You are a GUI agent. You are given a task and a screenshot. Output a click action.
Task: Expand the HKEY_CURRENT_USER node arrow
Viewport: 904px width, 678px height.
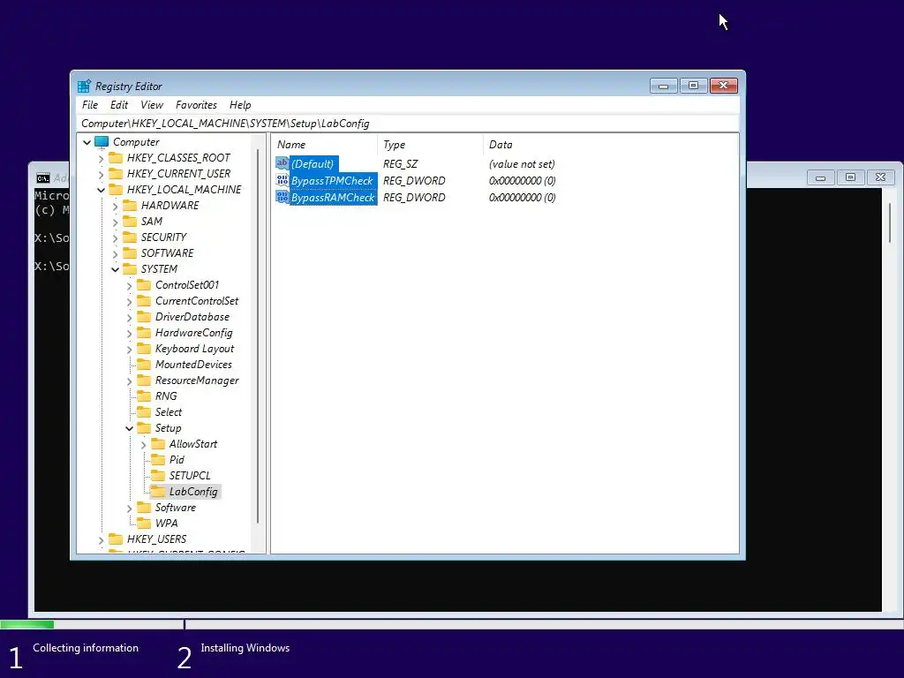click(x=101, y=174)
